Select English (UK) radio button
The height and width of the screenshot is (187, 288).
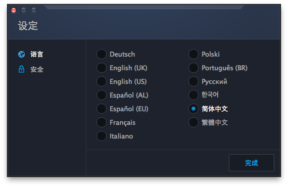102,68
